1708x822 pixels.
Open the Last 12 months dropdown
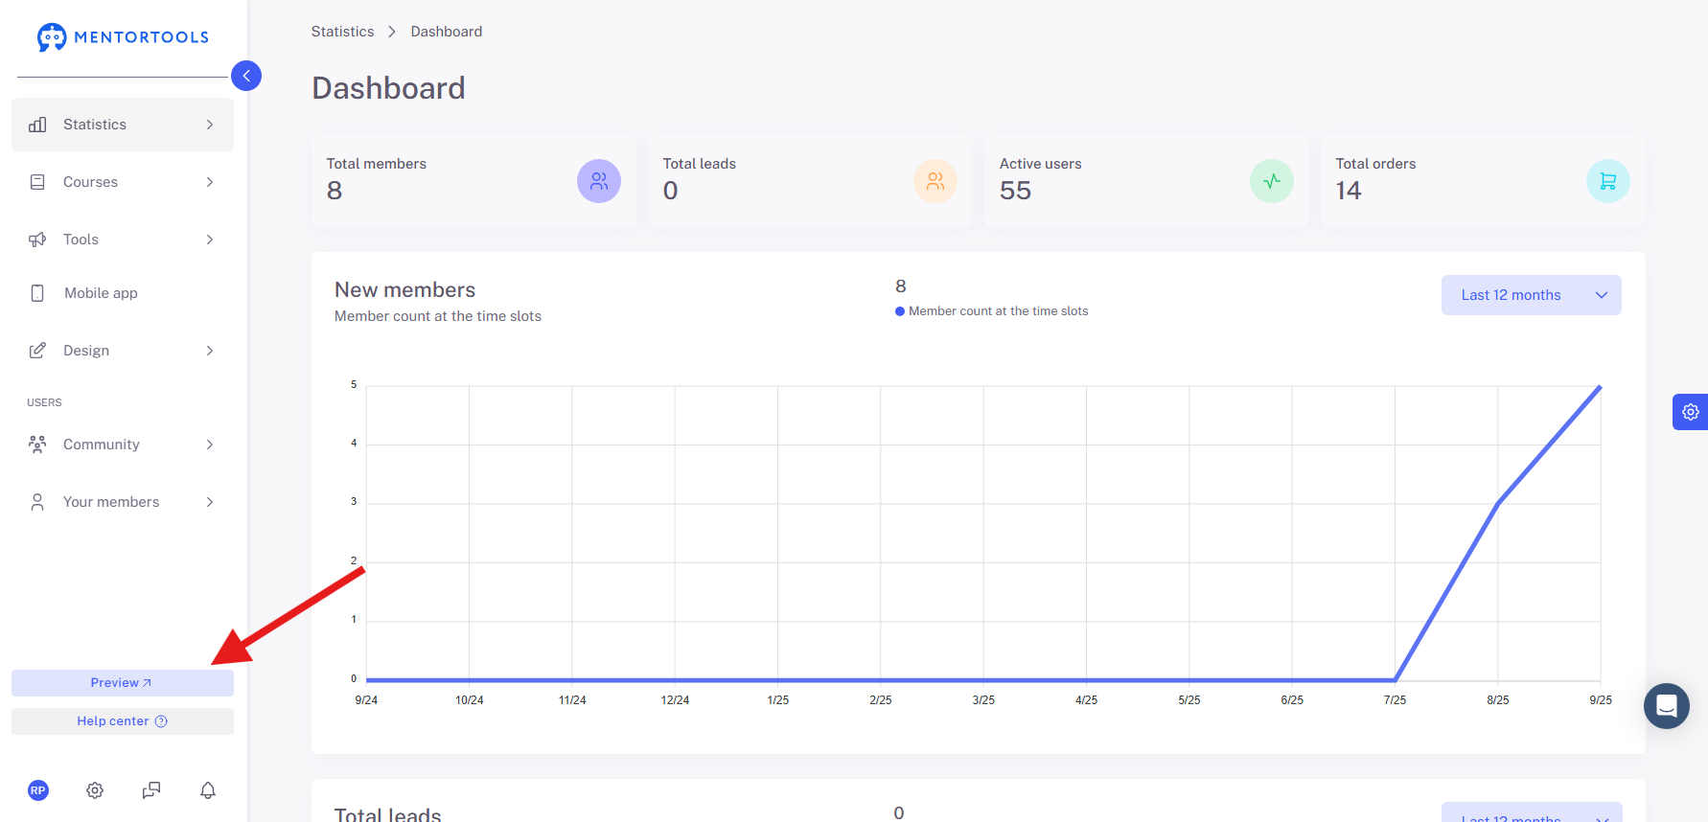(x=1532, y=295)
